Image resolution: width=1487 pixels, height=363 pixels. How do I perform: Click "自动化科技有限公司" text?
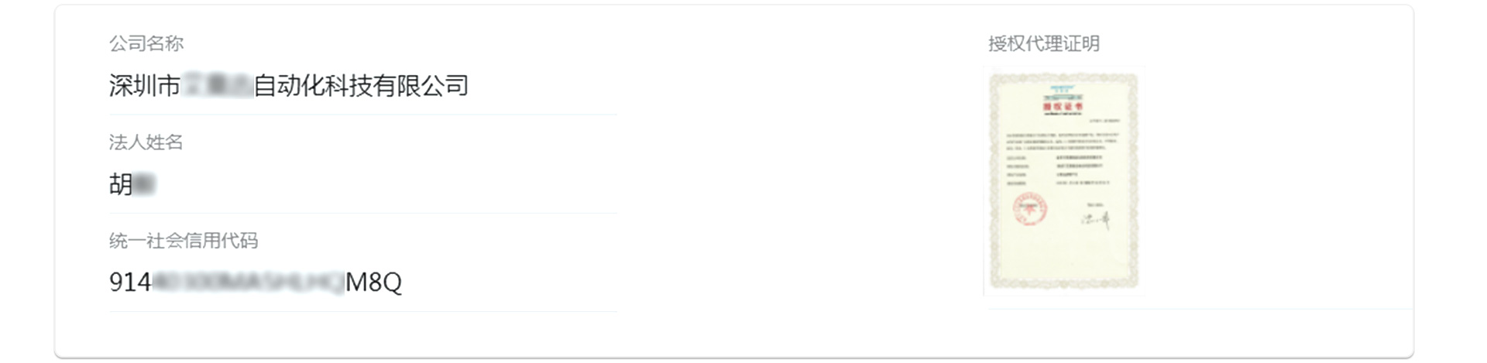[x=361, y=86]
